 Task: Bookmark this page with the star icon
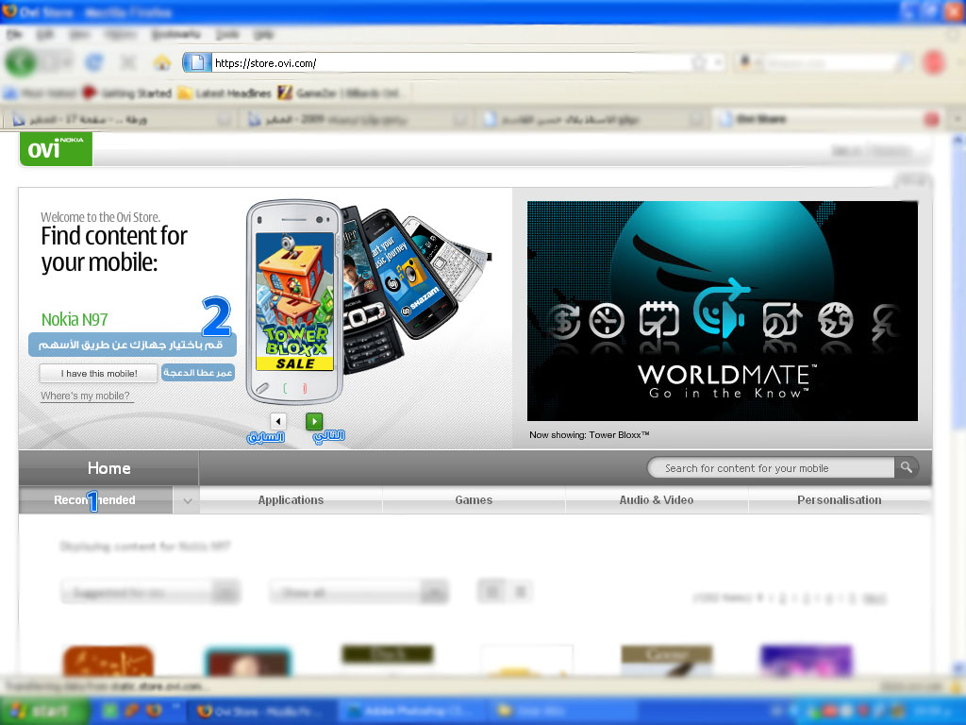coord(699,62)
